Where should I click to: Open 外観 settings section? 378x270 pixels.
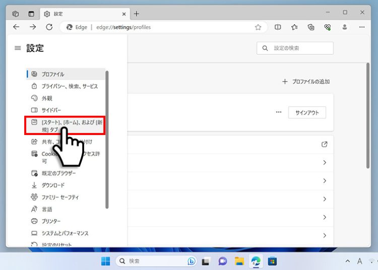pyautogui.click(x=66, y=98)
